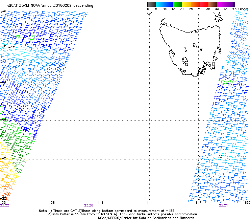The image size is (250, 220).
Task: Click the -46 latitude label
Action: coord(3,119)
